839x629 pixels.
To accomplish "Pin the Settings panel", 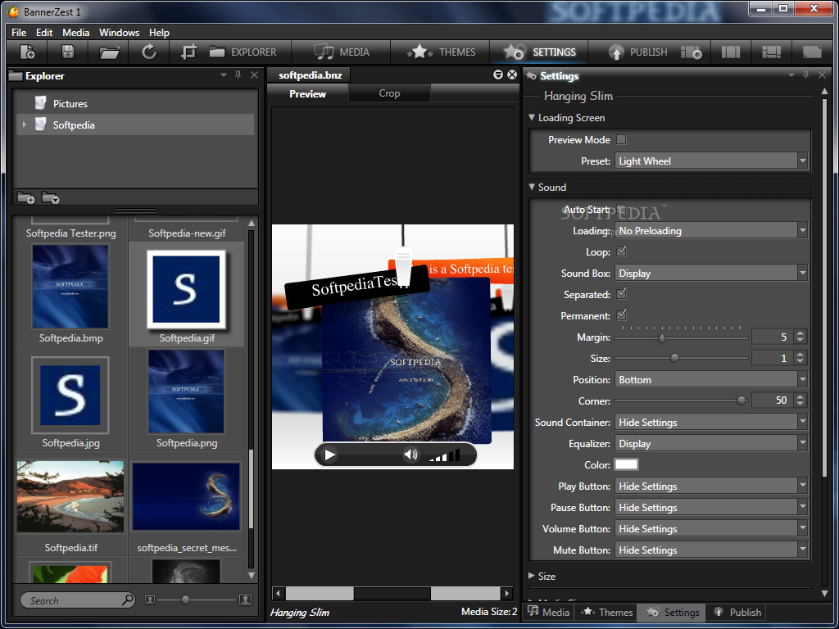I will pos(806,75).
